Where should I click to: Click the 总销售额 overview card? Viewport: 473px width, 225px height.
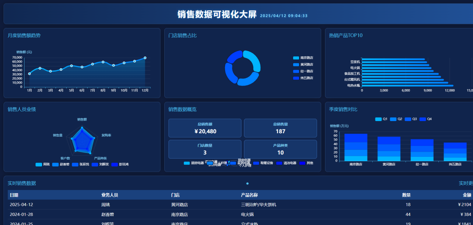(205, 128)
